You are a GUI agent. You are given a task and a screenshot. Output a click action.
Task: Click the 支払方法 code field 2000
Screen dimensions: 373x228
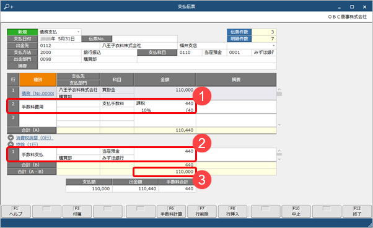(x=59, y=53)
